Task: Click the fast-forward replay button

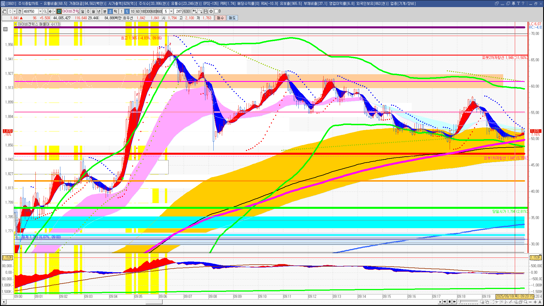Action: coord(454,302)
